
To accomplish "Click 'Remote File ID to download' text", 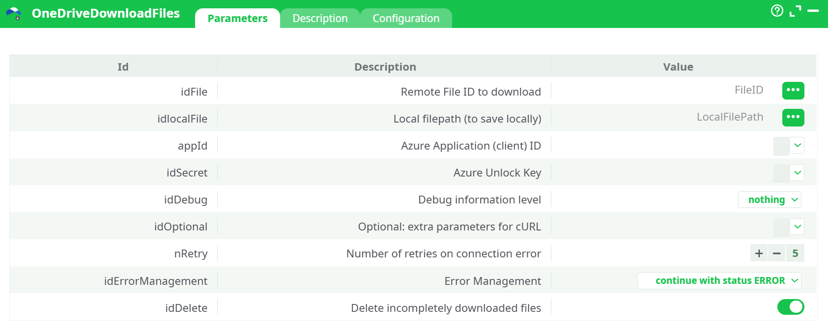I will [471, 92].
